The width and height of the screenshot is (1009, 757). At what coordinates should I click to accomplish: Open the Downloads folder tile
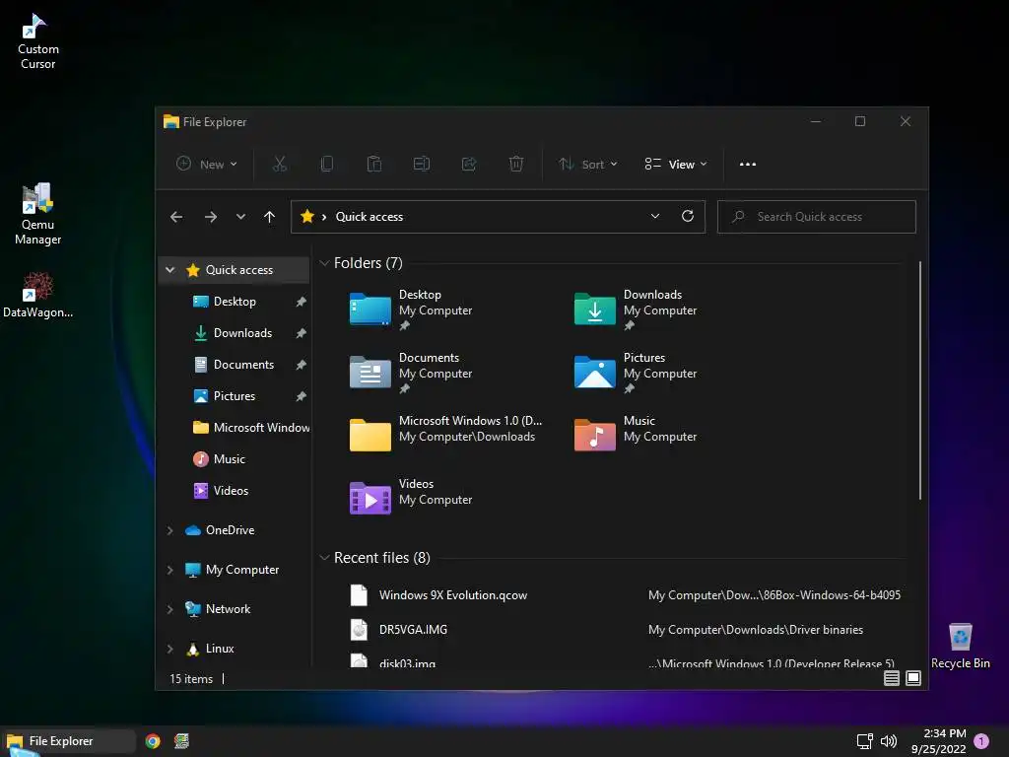coord(636,310)
